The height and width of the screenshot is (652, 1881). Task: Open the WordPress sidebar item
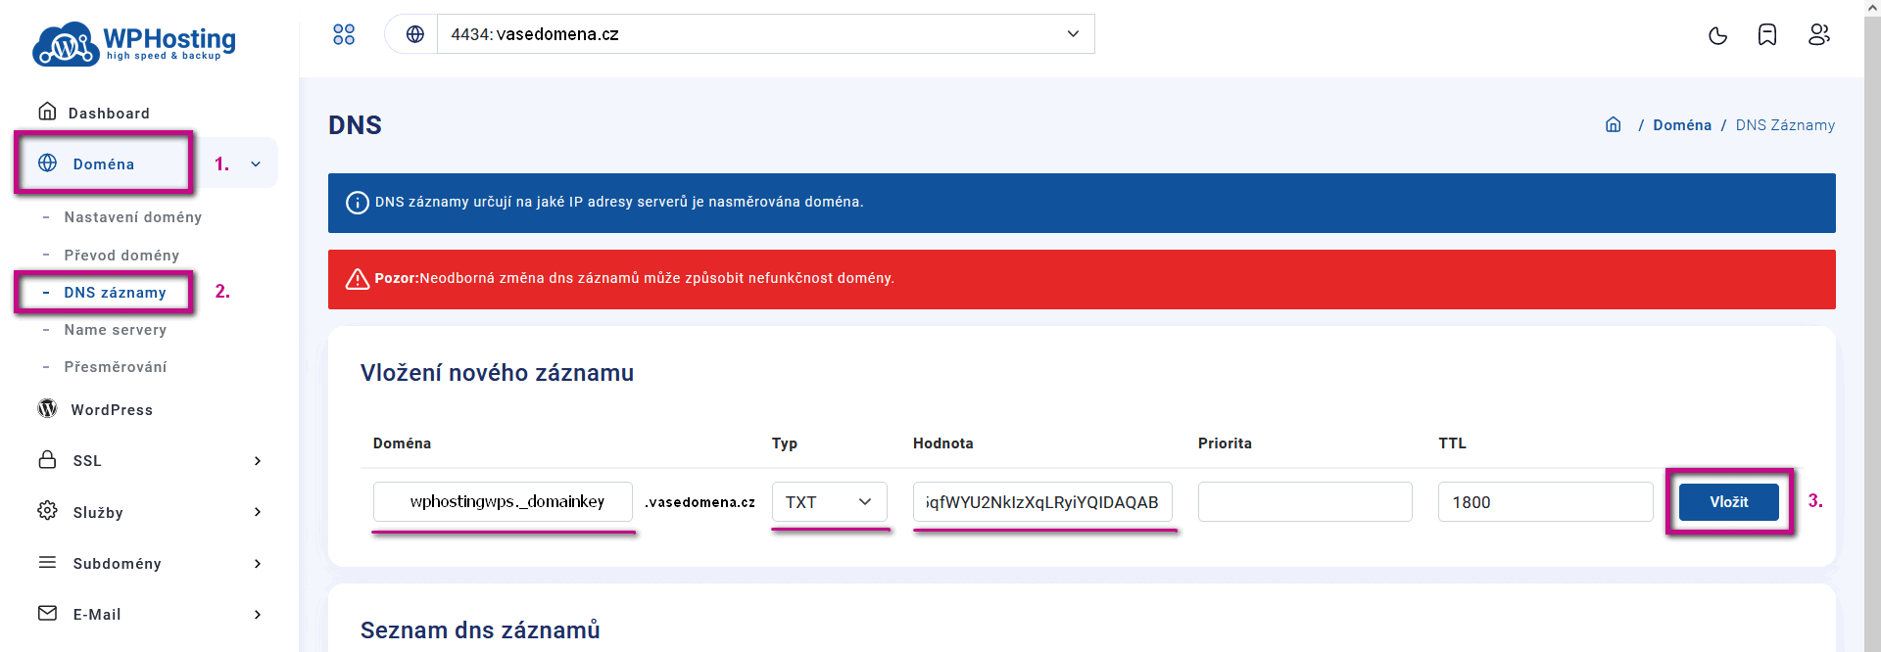pos(112,410)
